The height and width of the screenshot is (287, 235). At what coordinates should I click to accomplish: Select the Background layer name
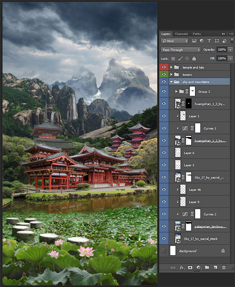click(x=187, y=251)
